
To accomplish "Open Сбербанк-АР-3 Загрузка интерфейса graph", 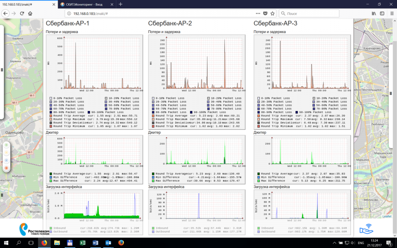I will 302,212.
